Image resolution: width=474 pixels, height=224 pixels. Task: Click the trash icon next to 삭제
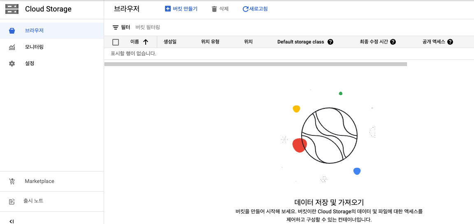[214, 9]
